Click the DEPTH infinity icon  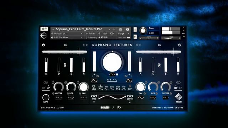130,96
